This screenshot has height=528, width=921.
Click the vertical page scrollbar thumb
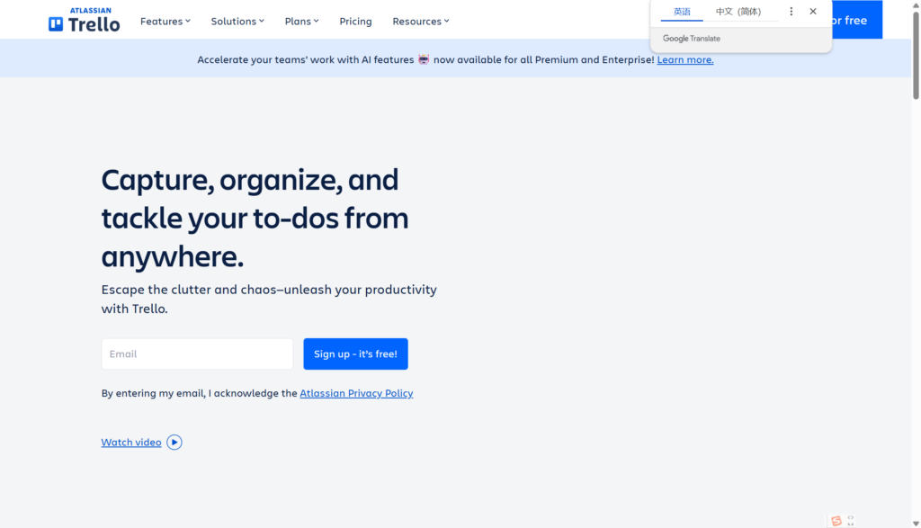(x=916, y=54)
